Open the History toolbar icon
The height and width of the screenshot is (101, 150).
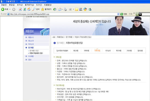click(x=55, y=9)
